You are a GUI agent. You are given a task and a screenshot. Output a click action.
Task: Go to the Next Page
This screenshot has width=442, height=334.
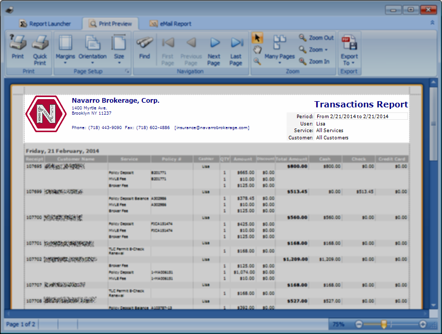point(214,49)
